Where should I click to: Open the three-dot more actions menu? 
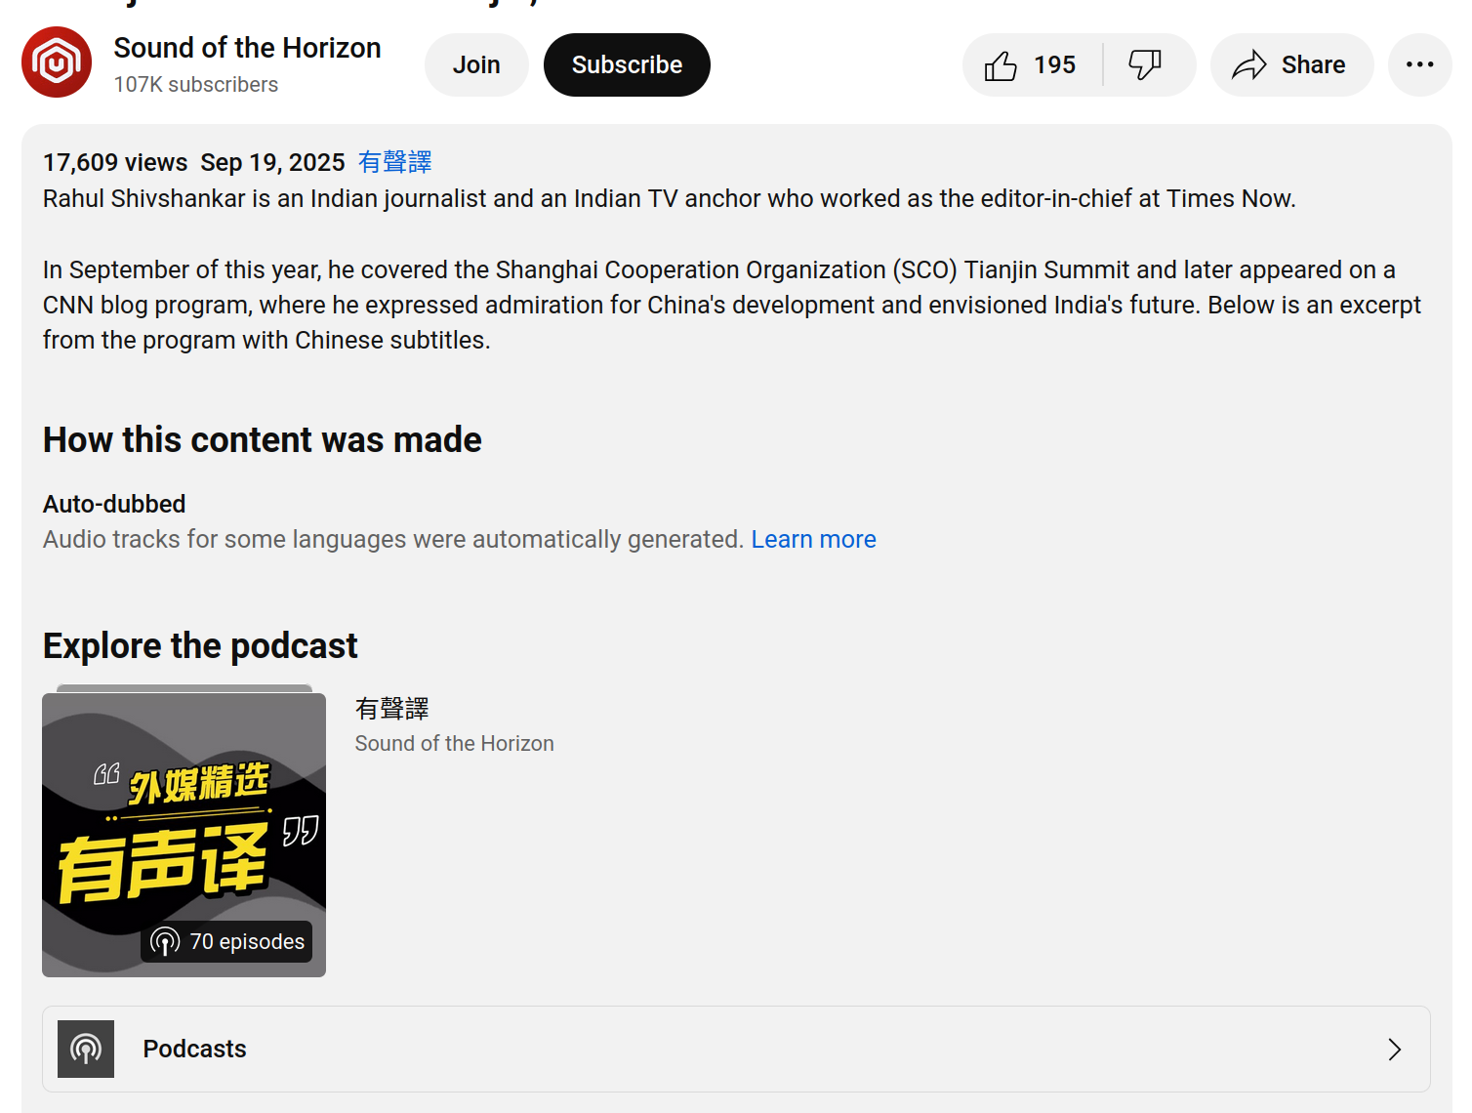pyautogui.click(x=1419, y=65)
